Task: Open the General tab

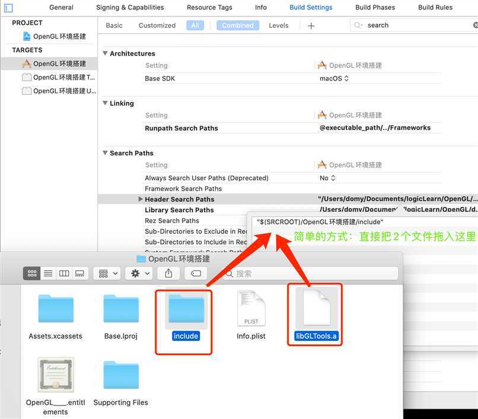Action: 61,7
